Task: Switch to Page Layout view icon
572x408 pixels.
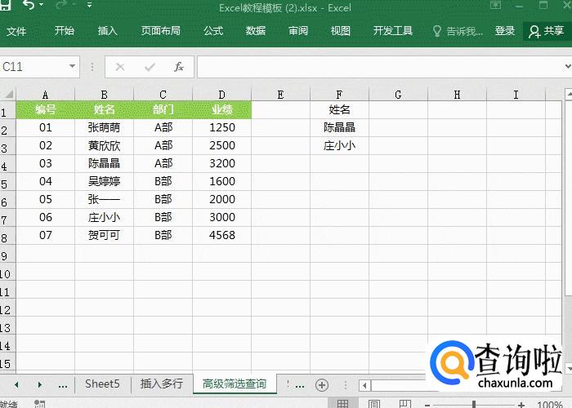Action: (373, 404)
